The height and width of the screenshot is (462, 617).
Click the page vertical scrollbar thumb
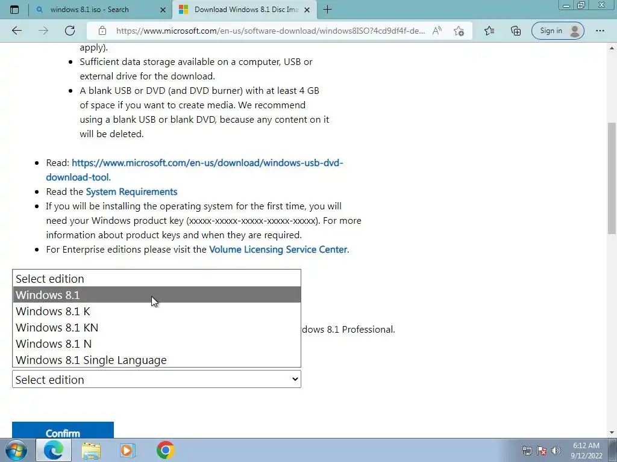click(x=612, y=178)
